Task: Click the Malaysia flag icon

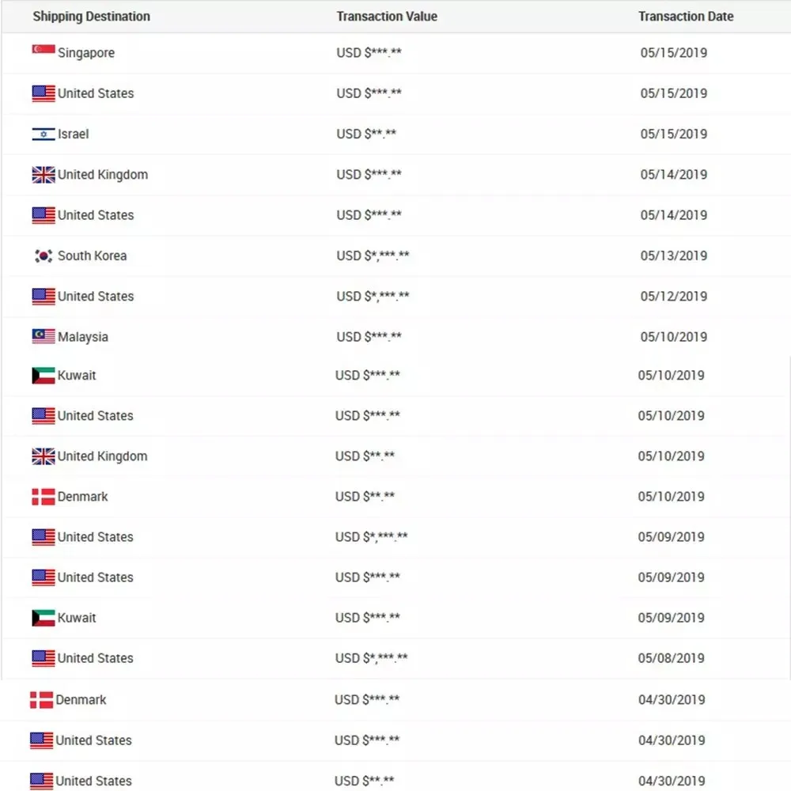Action: click(44, 336)
